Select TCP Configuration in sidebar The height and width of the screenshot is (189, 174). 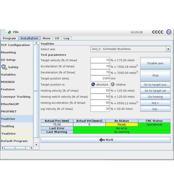coord(15,45)
